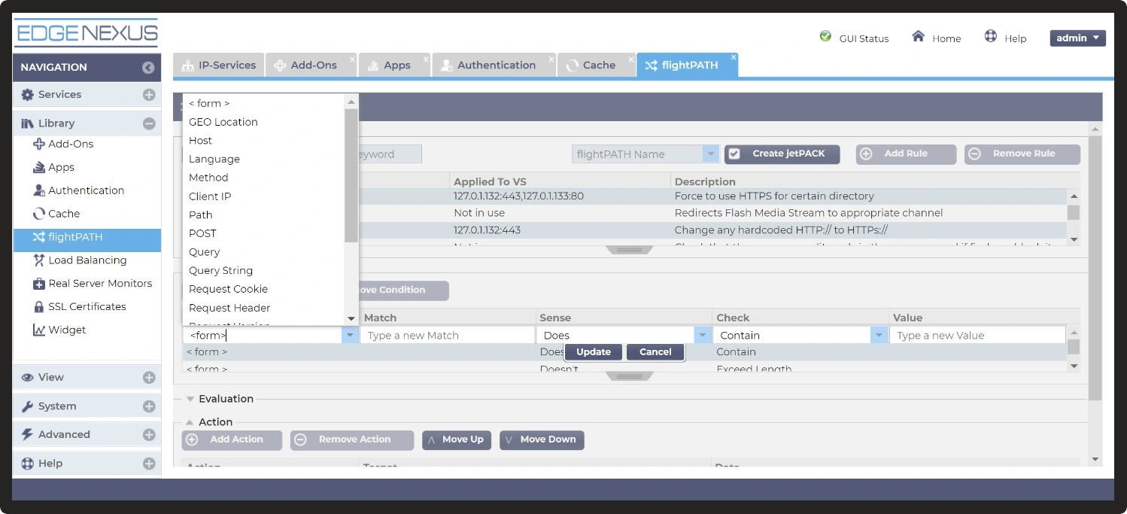
Task: Click Update to save the condition
Action: tap(594, 352)
